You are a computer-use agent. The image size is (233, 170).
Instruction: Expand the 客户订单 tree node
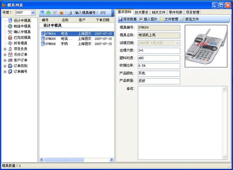point(5,60)
